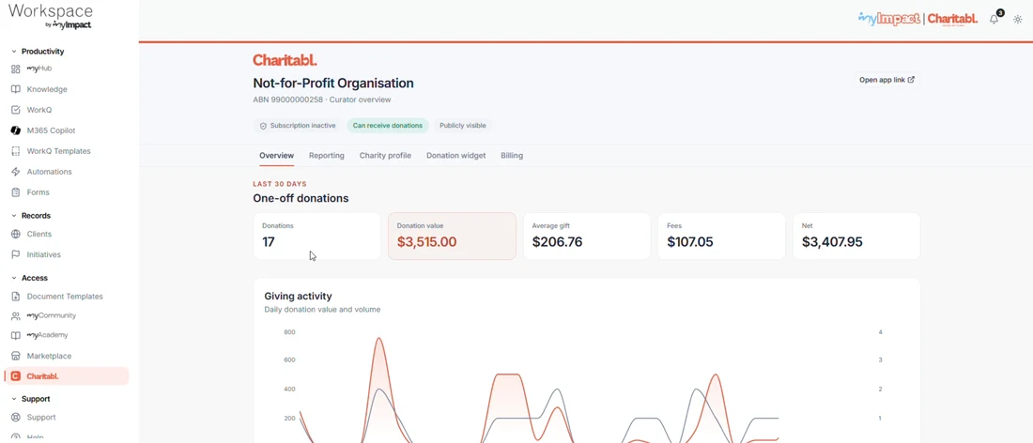Select the Average gift card

coord(587,236)
